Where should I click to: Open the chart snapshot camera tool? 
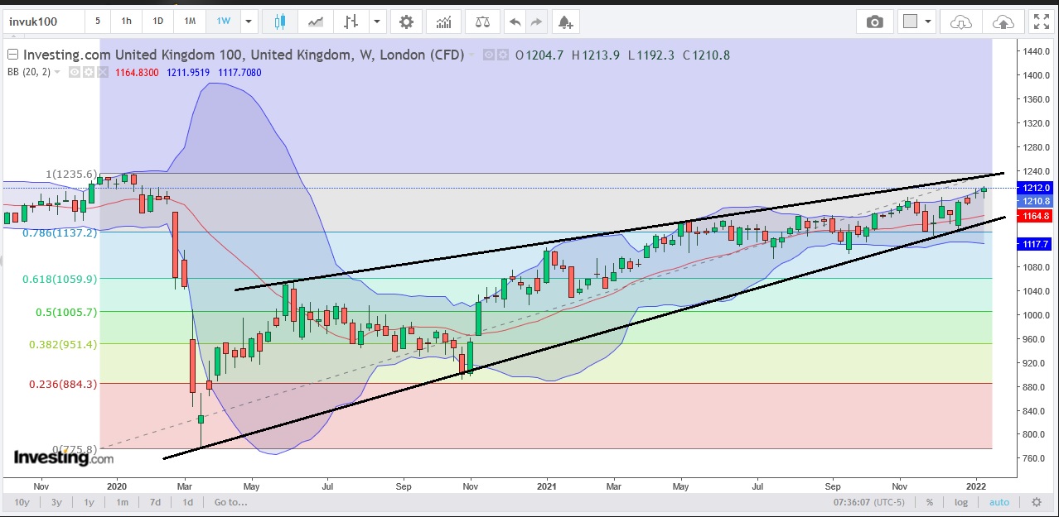874,22
